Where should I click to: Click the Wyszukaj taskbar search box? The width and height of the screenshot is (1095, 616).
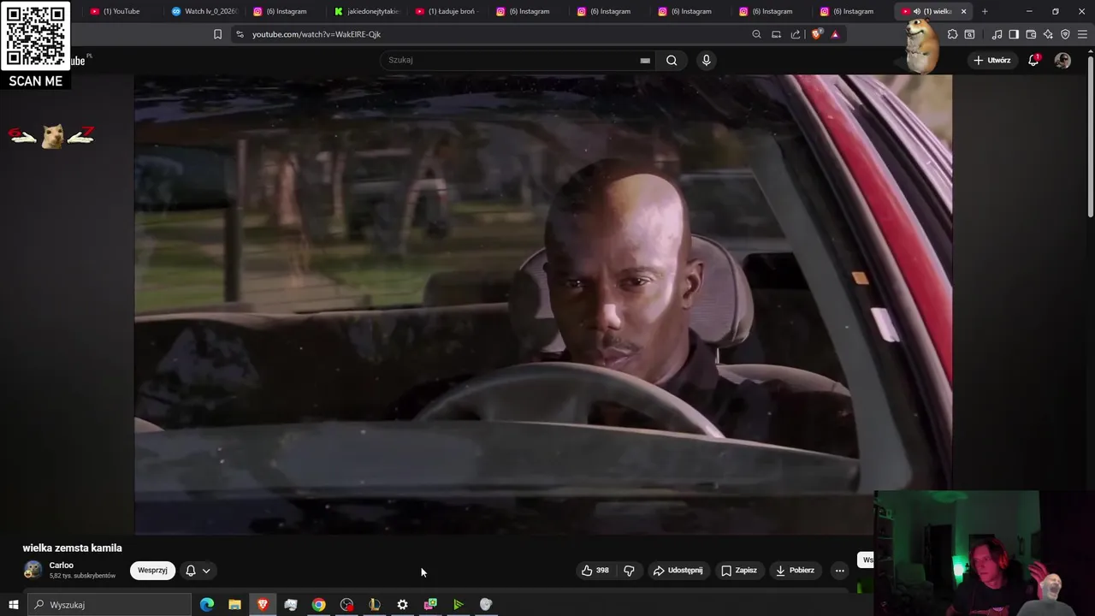(109, 605)
